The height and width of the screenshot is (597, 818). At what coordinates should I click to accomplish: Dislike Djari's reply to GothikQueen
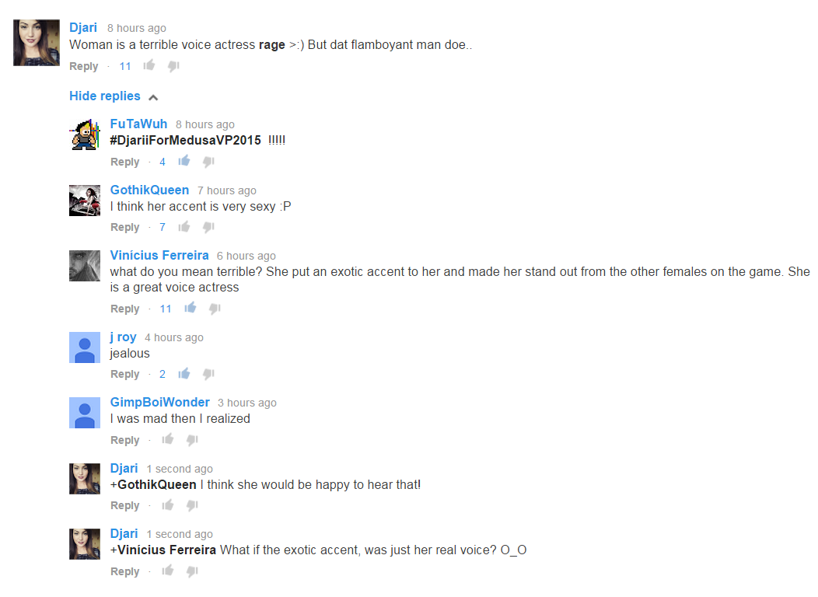[x=193, y=506]
